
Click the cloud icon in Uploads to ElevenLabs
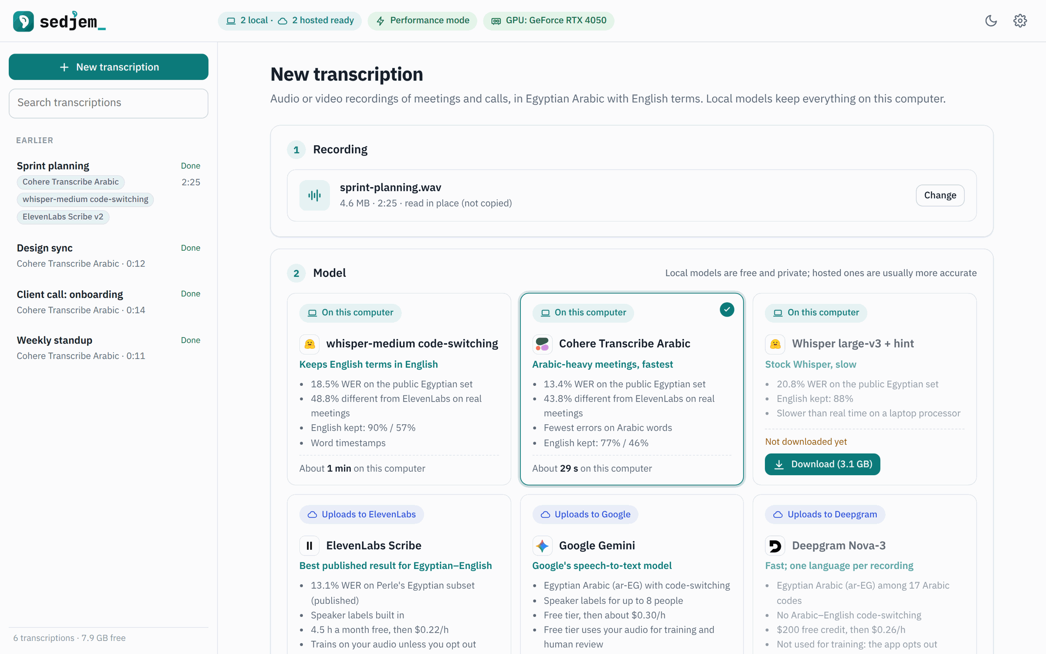click(x=312, y=514)
